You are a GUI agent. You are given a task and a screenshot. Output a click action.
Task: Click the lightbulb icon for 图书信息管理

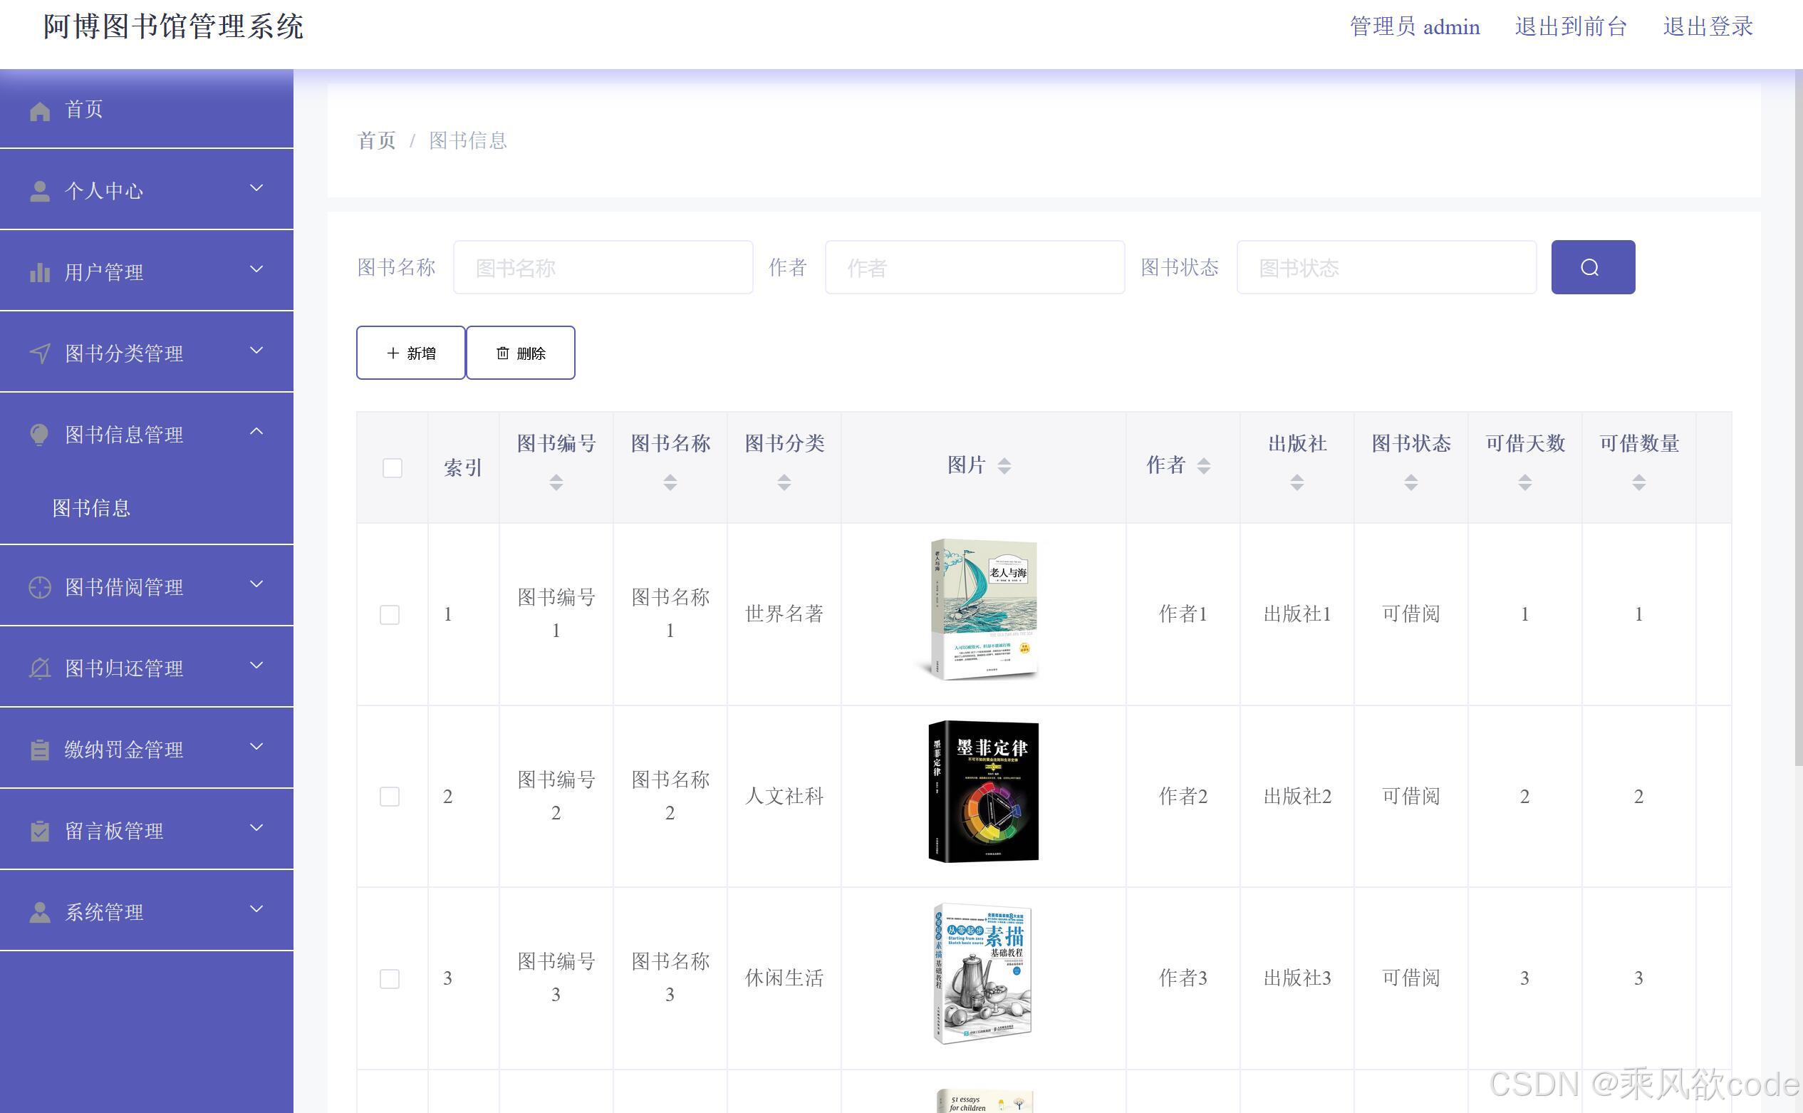(x=40, y=435)
